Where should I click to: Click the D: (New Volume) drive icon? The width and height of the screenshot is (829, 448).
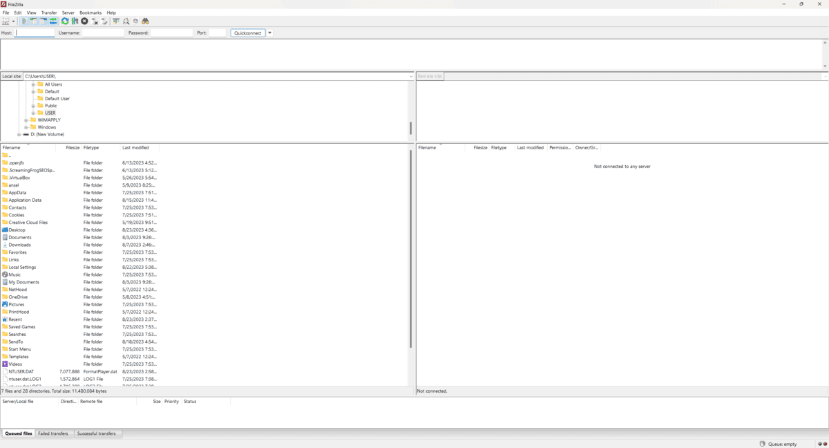[26, 134]
